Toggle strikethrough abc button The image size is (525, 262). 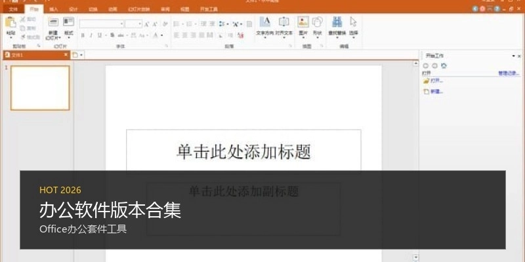pyautogui.click(x=121, y=35)
